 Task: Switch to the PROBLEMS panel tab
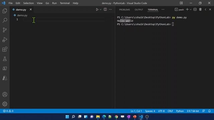(x=124, y=10)
